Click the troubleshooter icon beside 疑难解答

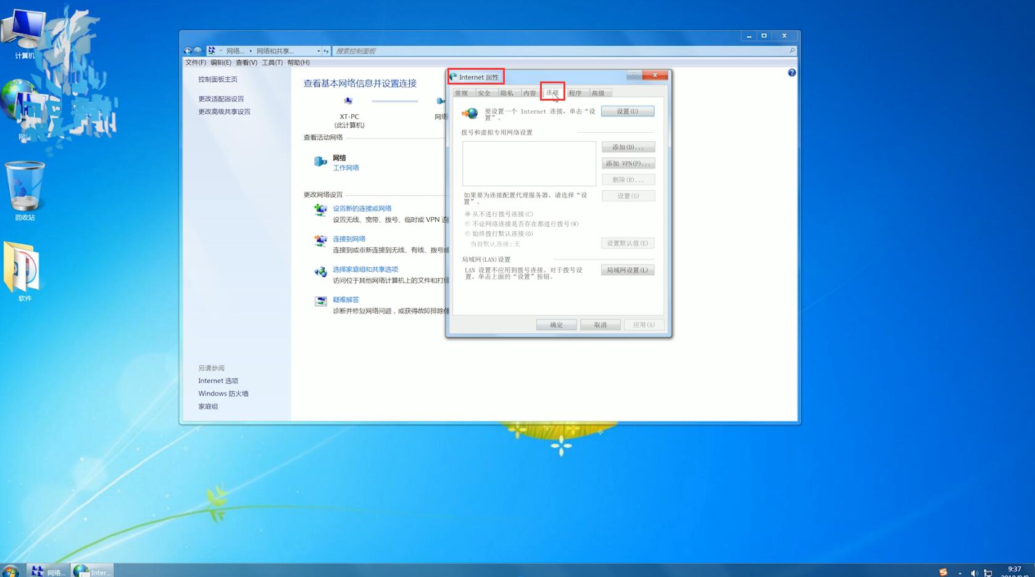320,301
